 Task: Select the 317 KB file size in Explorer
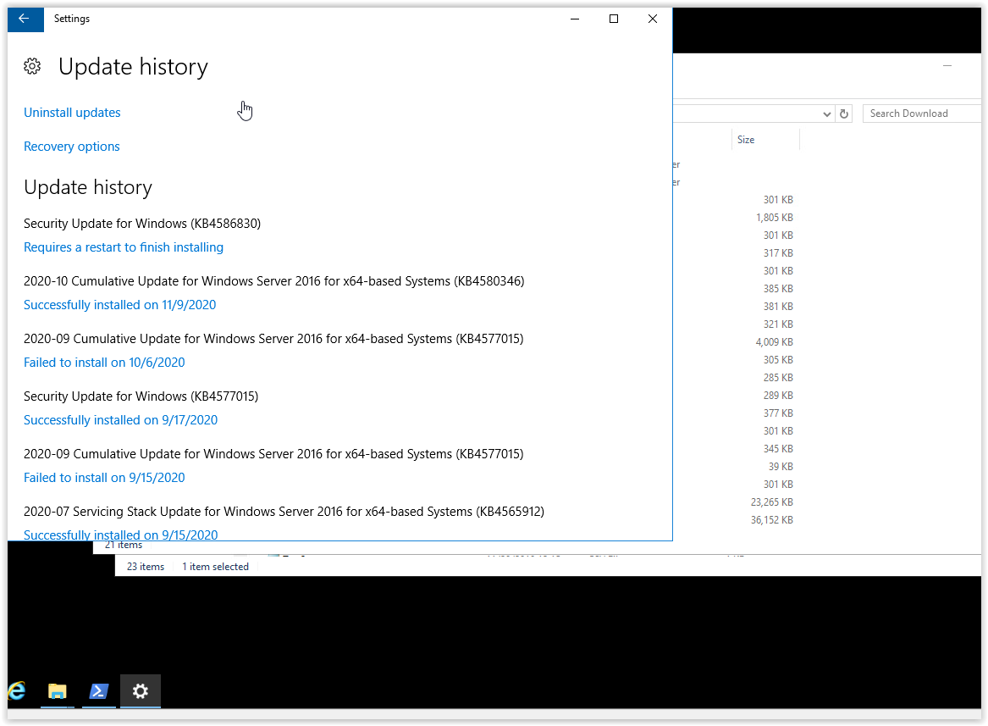pyautogui.click(x=778, y=253)
